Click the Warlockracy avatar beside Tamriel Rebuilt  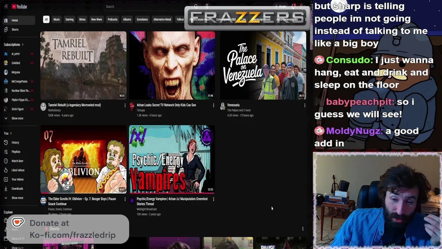(x=43, y=107)
